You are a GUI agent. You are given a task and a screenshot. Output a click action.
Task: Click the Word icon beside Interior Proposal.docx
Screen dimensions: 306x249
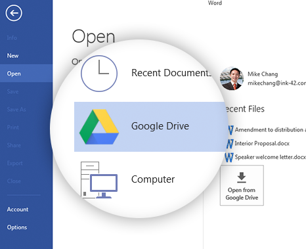(x=230, y=144)
